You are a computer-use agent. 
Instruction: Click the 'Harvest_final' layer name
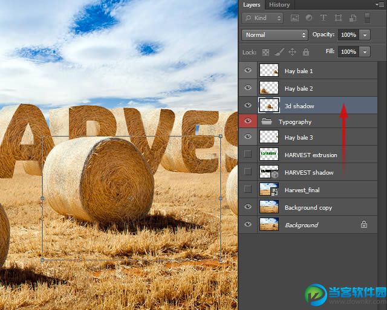pos(302,190)
